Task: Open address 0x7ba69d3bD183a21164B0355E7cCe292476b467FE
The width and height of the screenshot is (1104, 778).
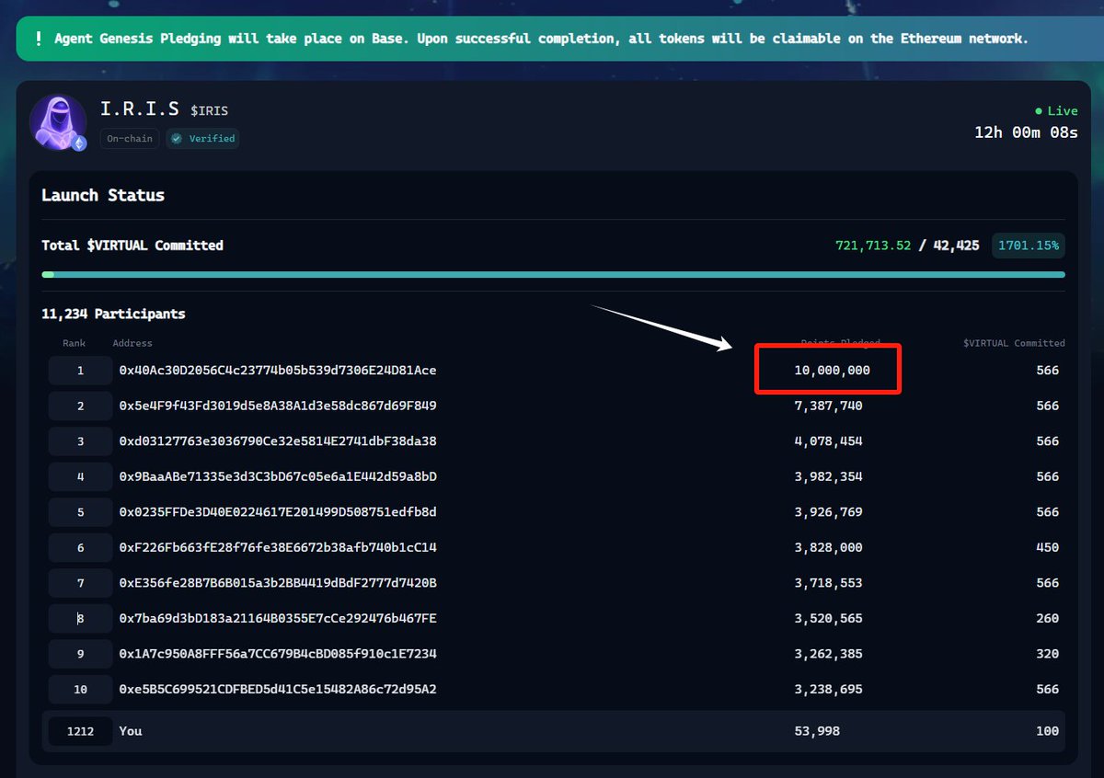Action: click(x=278, y=618)
